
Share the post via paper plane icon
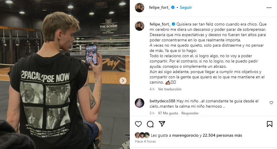click(162, 124)
